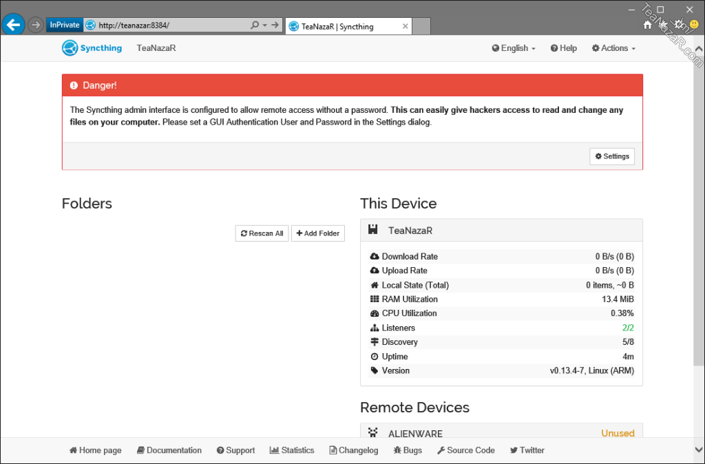Image resolution: width=705 pixels, height=464 pixels.
Task: Open the Home page footer link
Action: click(95, 450)
